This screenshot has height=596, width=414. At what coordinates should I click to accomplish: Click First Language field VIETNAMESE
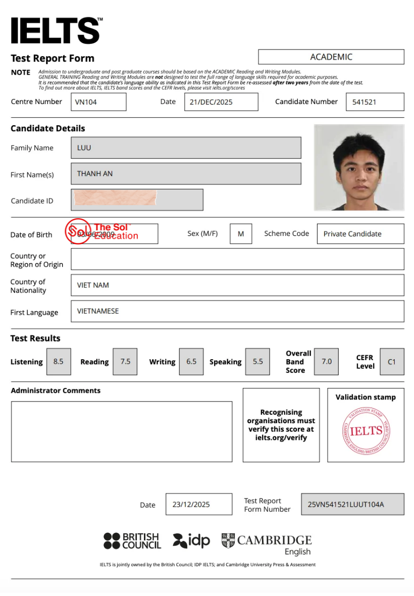tap(237, 311)
